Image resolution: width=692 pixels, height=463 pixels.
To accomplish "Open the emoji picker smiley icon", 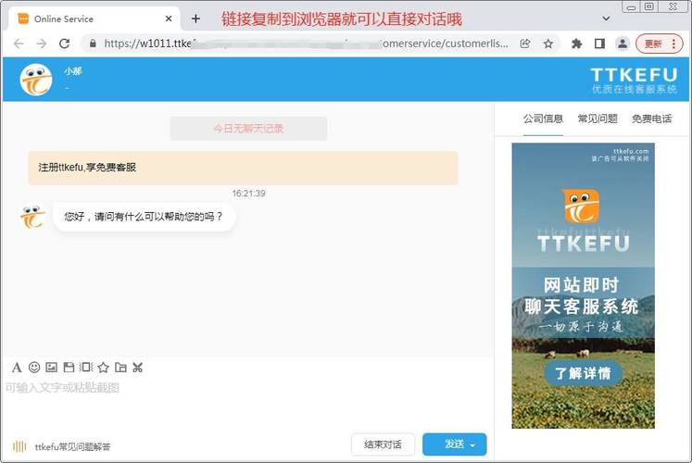I will pos(34,368).
